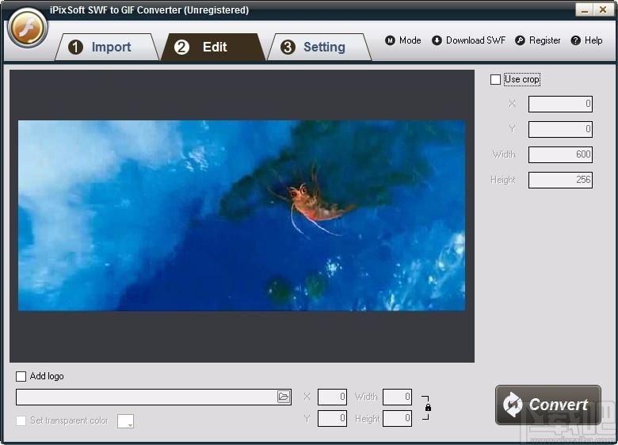Open the Setting tab
The height and width of the screenshot is (445, 618).
click(319, 47)
